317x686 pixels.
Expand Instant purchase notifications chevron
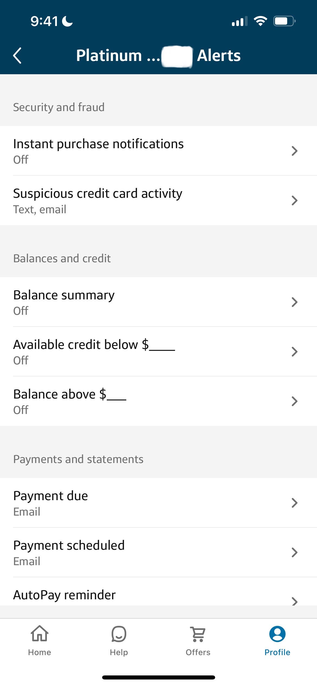tap(295, 151)
